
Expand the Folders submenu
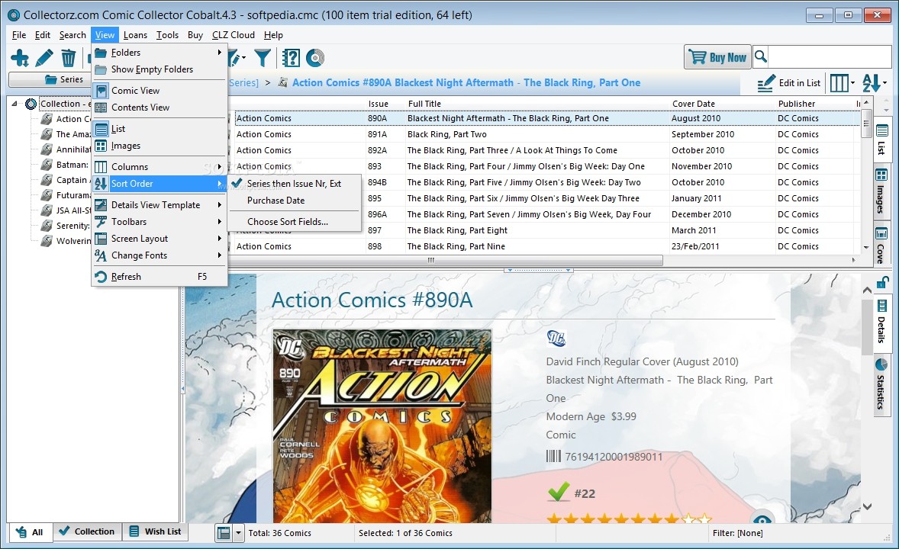coord(159,53)
